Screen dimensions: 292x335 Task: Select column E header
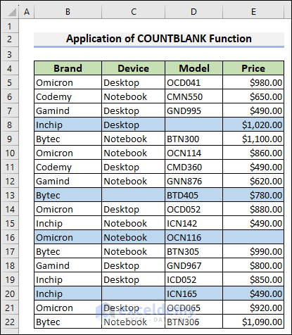(x=253, y=11)
